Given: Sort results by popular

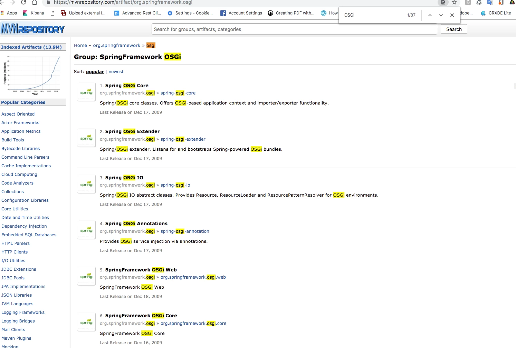Looking at the screenshot, I should coord(95,72).
